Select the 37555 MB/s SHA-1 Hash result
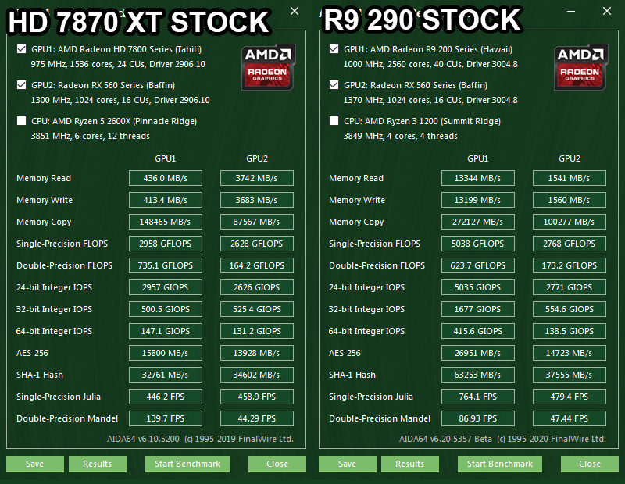Viewport: 625px width, 484px height. tap(570, 375)
